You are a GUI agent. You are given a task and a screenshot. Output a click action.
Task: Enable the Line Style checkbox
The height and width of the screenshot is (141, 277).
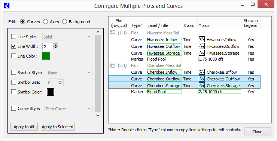tap(13, 37)
